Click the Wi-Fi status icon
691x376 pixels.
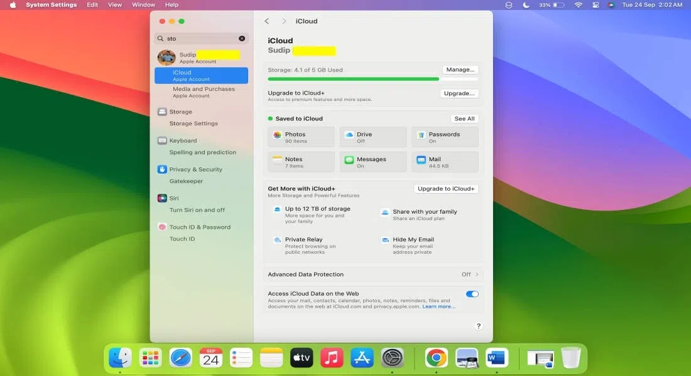578,5
